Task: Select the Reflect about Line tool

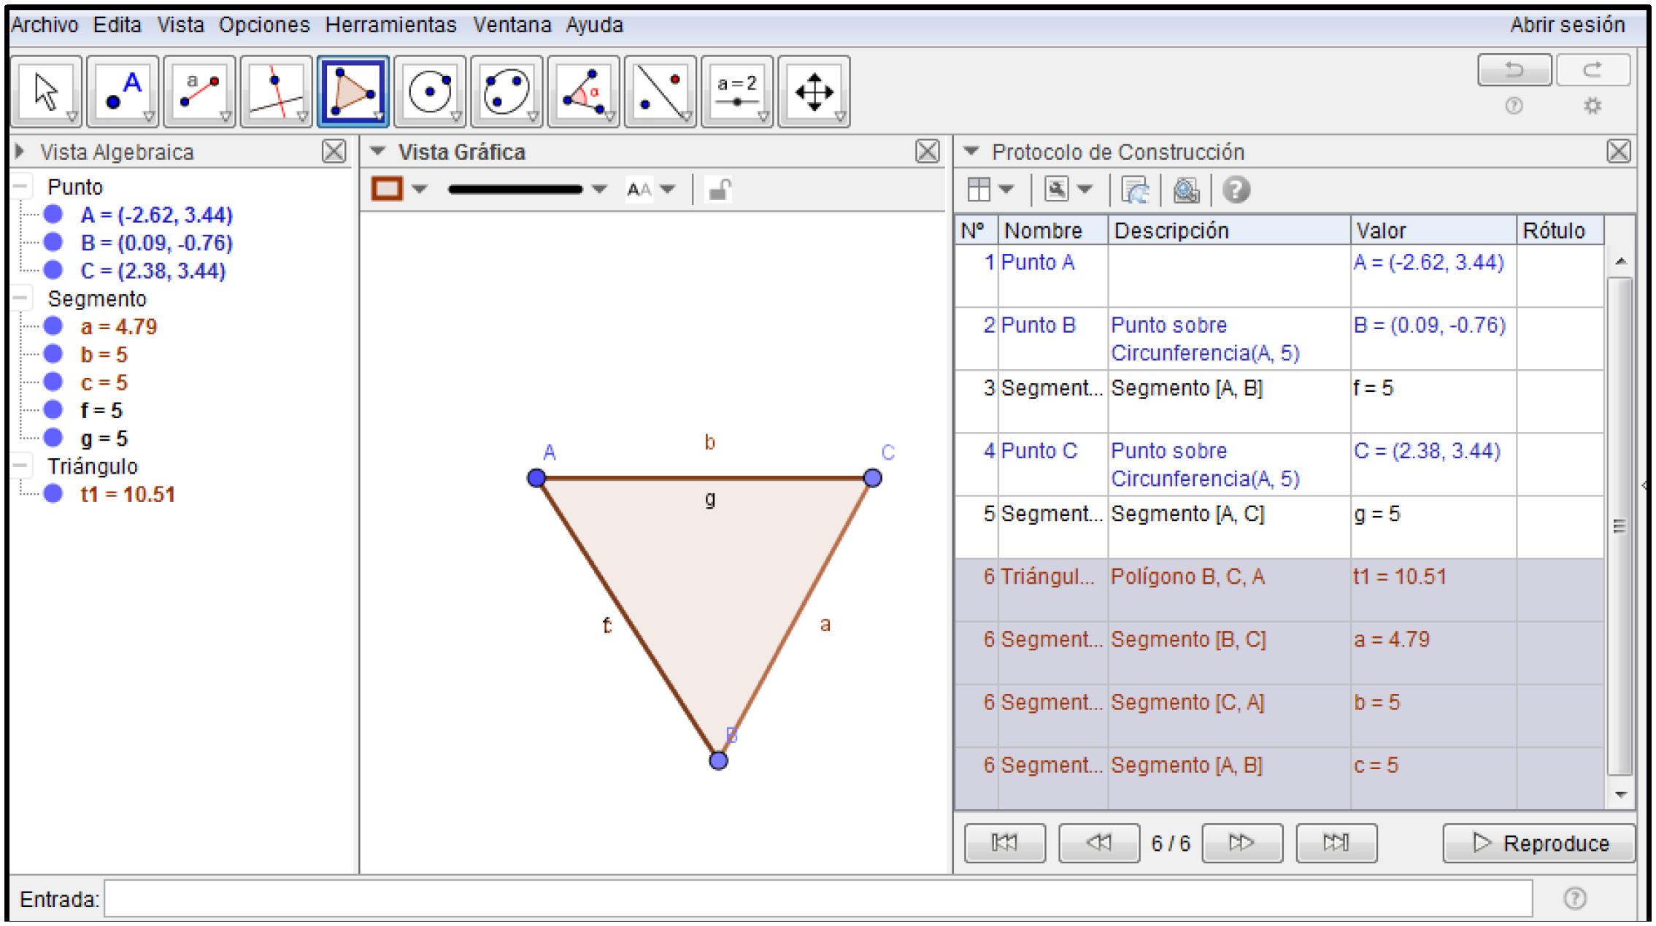Action: pos(660,92)
